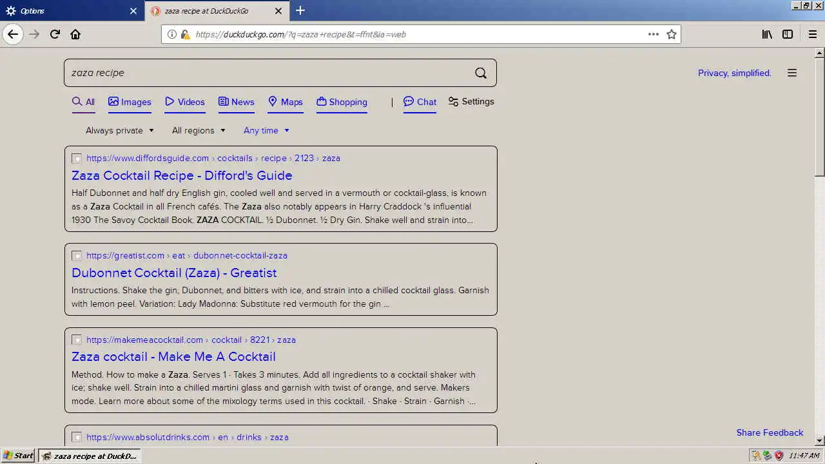
Task: Select zaza recipe taskbar window button
Action: pos(89,456)
